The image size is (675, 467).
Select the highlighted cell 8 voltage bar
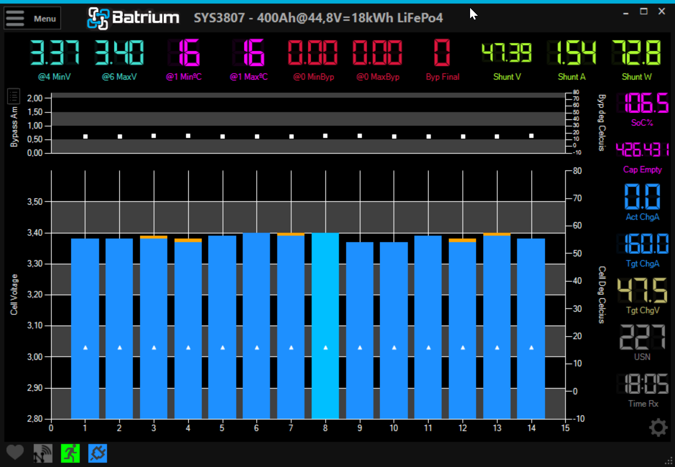(x=326, y=326)
